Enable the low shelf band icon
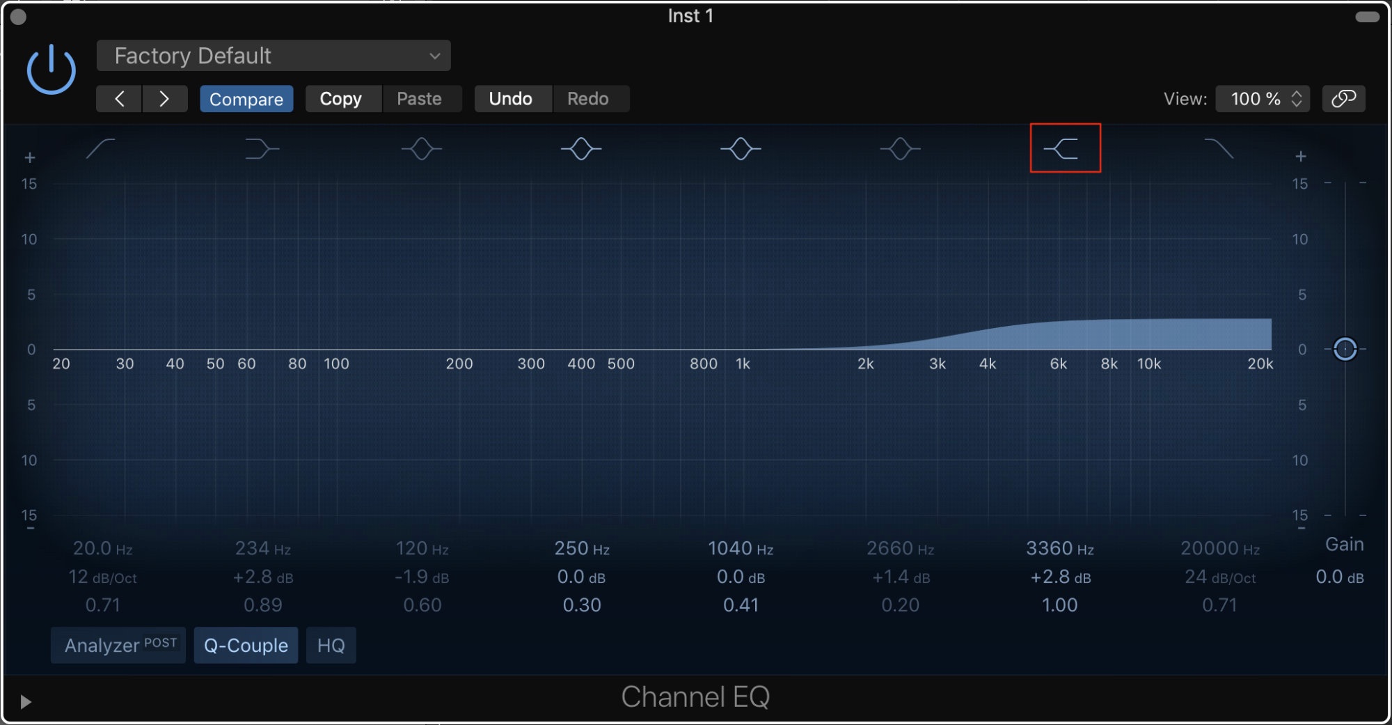 point(262,148)
